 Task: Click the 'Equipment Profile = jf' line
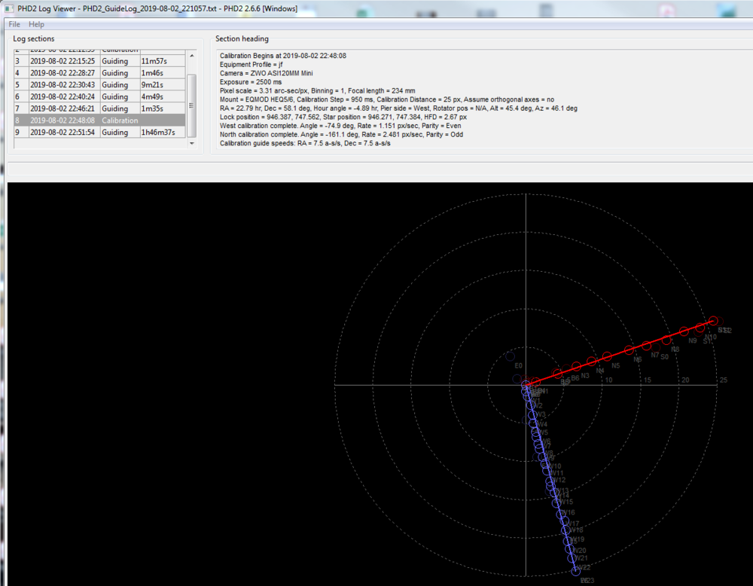pyautogui.click(x=252, y=64)
